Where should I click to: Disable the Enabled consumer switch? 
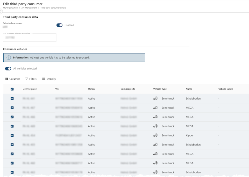pos(59,25)
